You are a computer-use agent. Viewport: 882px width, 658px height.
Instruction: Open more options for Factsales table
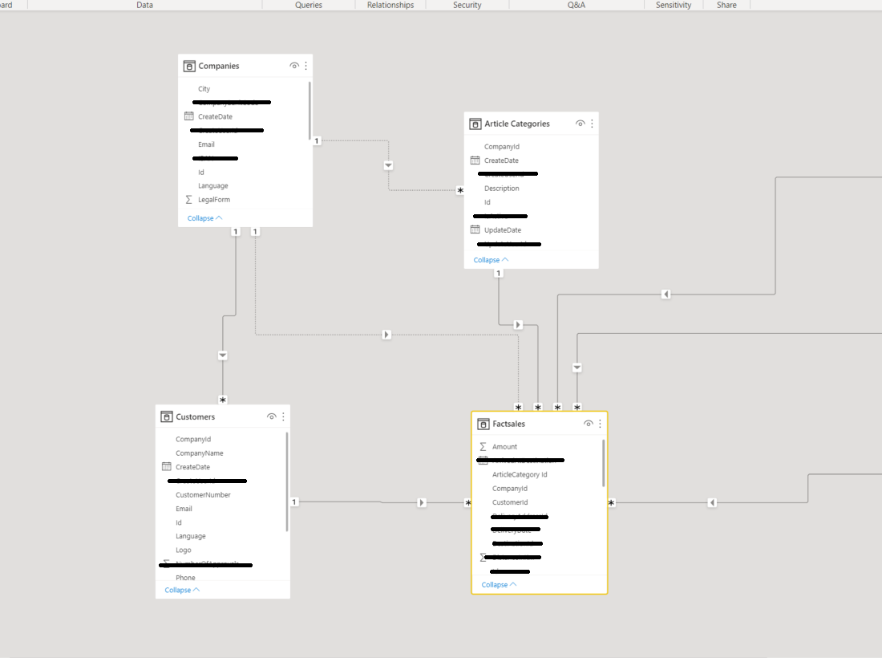click(600, 423)
